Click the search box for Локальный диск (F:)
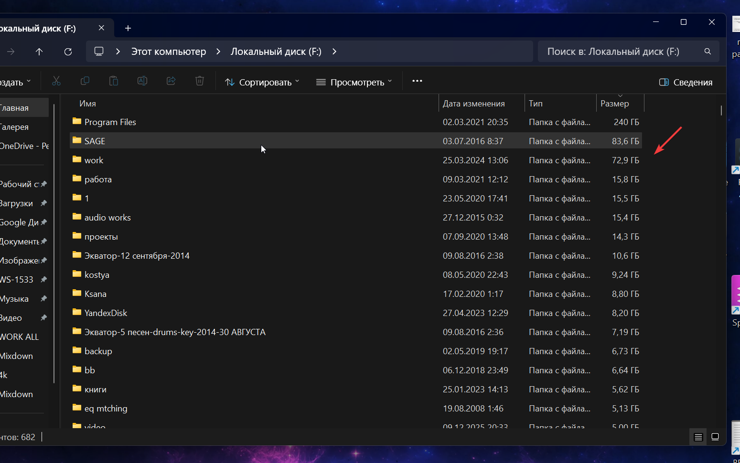The image size is (740, 463). tap(621, 52)
